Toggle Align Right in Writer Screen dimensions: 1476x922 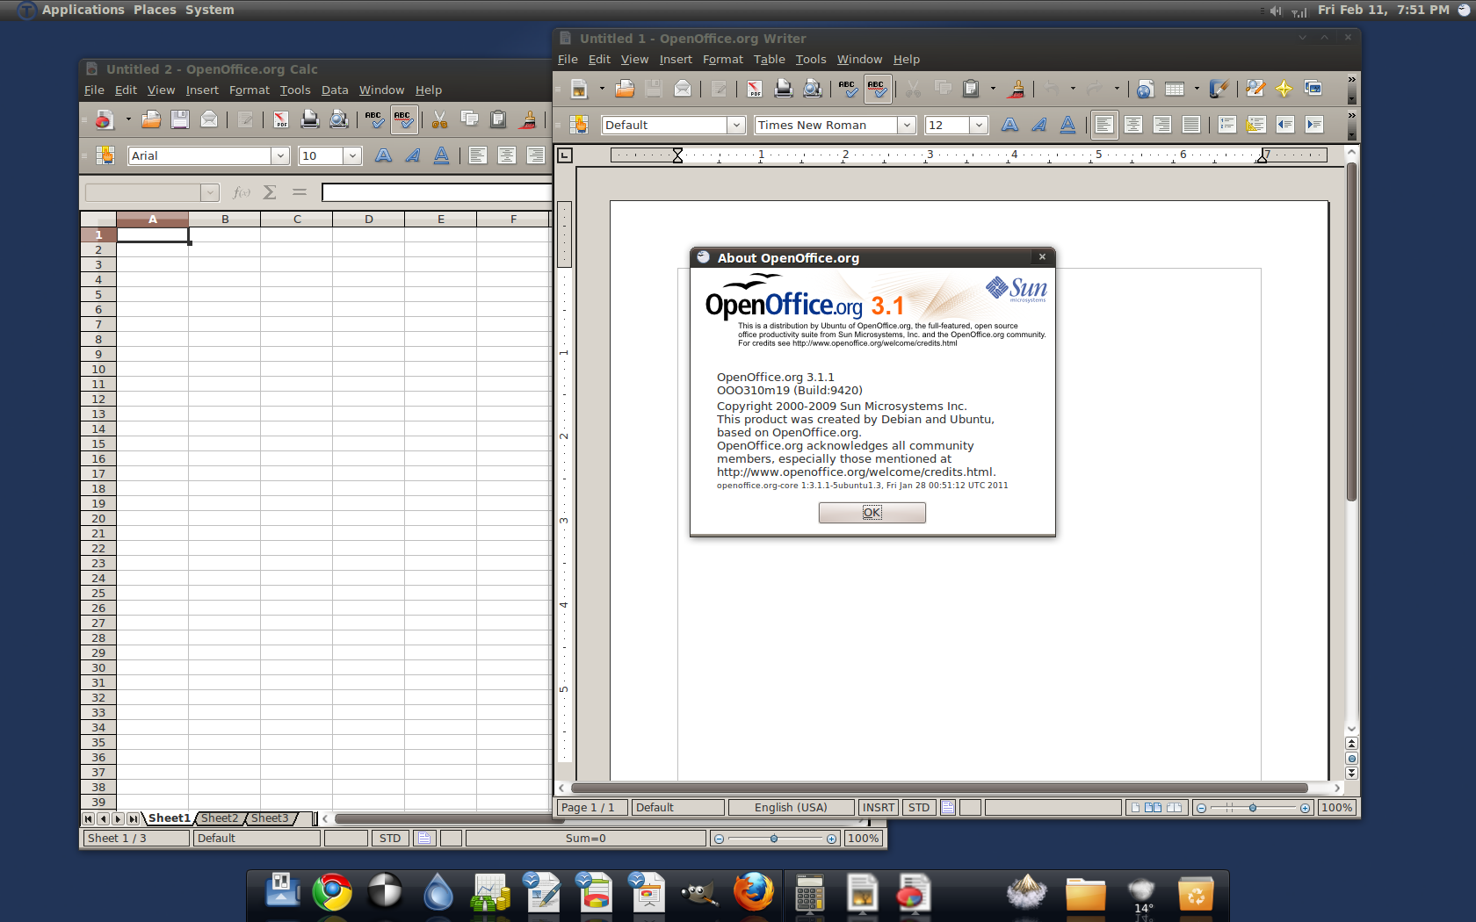click(x=1162, y=125)
